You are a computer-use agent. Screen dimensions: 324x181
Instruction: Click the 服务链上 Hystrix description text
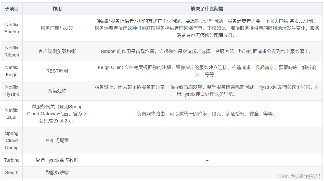[207, 91]
